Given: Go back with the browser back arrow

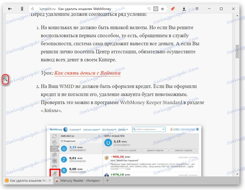Looking at the screenshot, I should pyautogui.click(x=10, y=9).
